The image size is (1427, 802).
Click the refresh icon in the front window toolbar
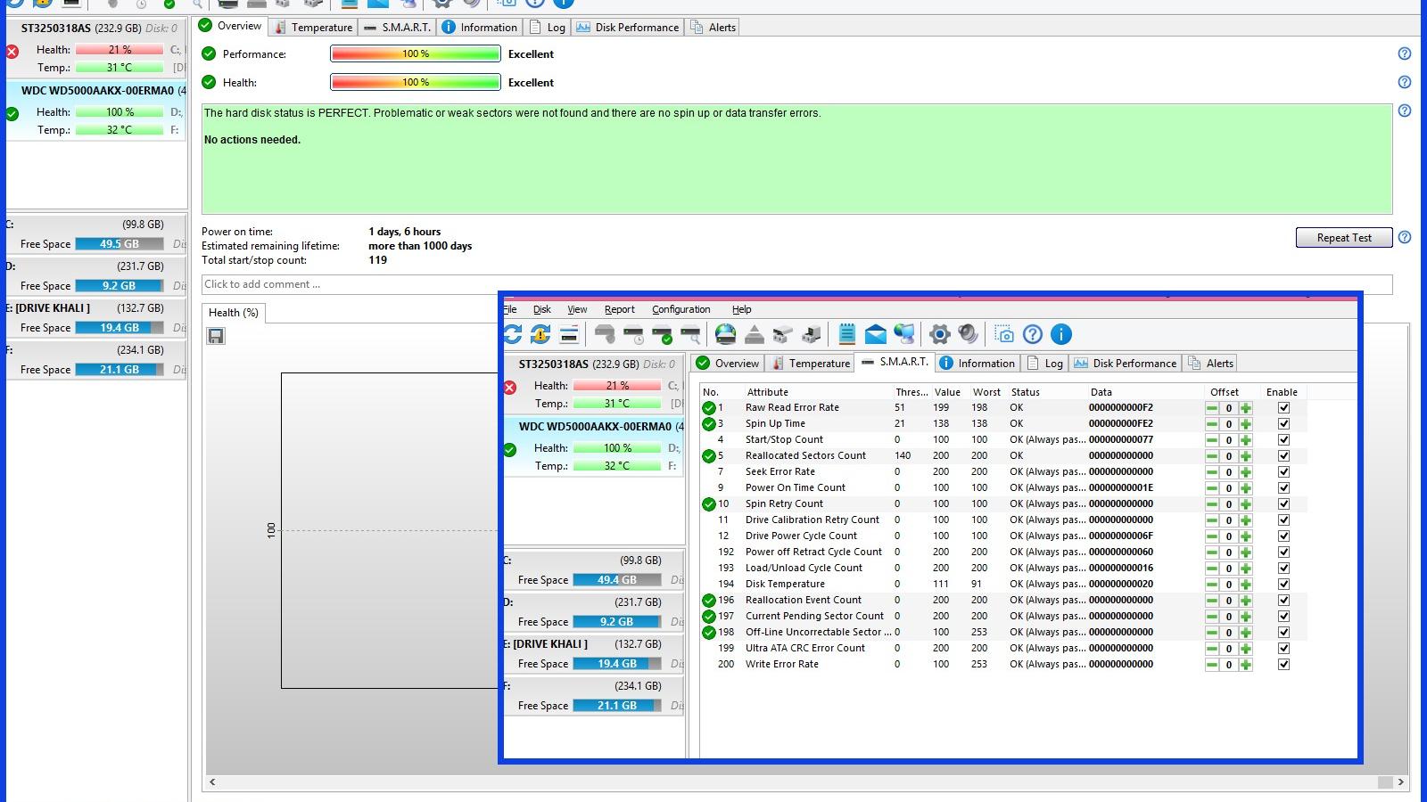512,334
